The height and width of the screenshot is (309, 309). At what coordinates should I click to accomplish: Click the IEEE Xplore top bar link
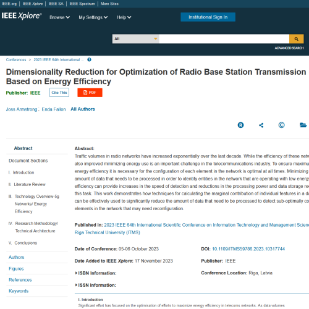pyautogui.click(x=33, y=4)
